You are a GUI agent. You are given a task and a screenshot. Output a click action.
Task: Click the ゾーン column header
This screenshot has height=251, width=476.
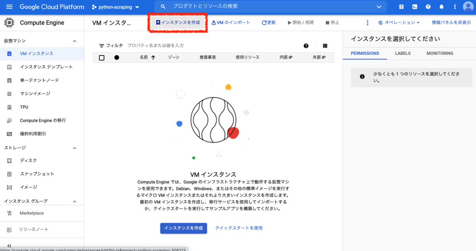[173, 57]
